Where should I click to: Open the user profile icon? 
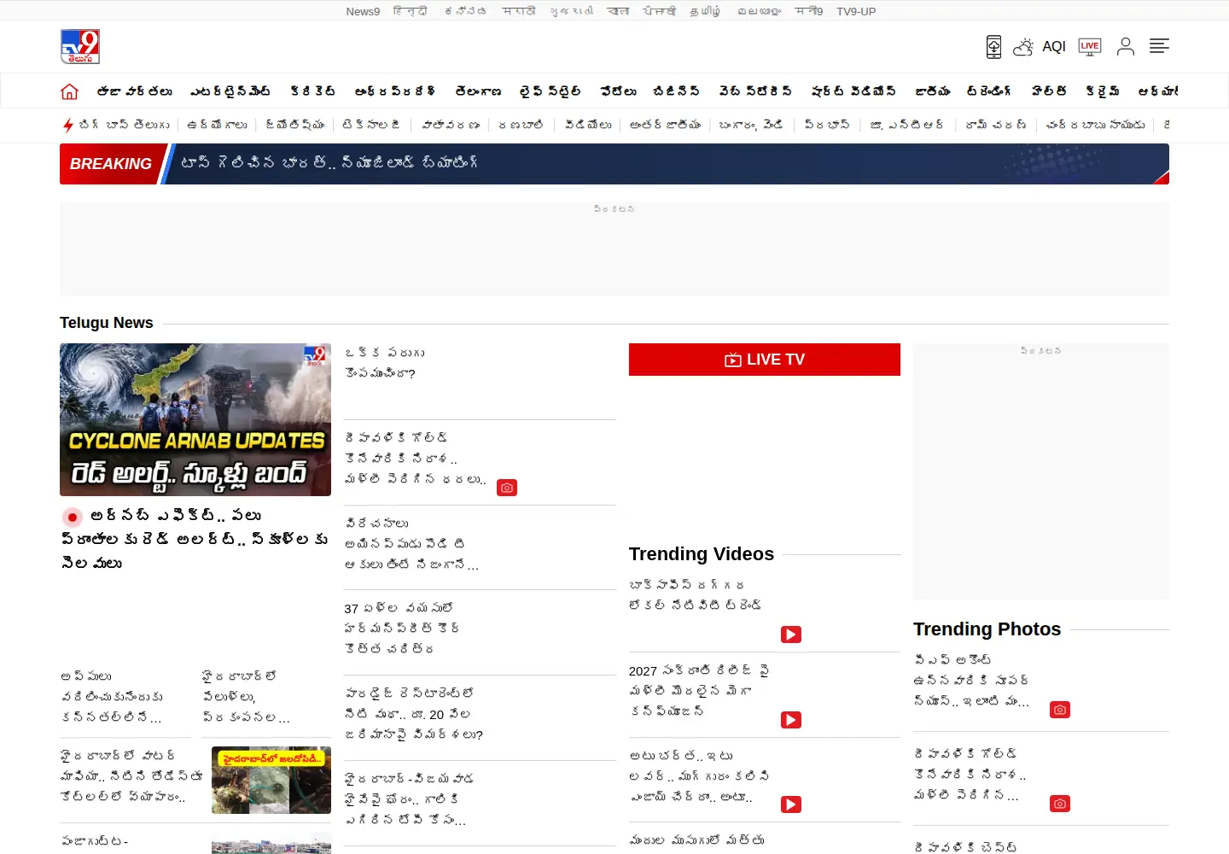click(x=1126, y=47)
